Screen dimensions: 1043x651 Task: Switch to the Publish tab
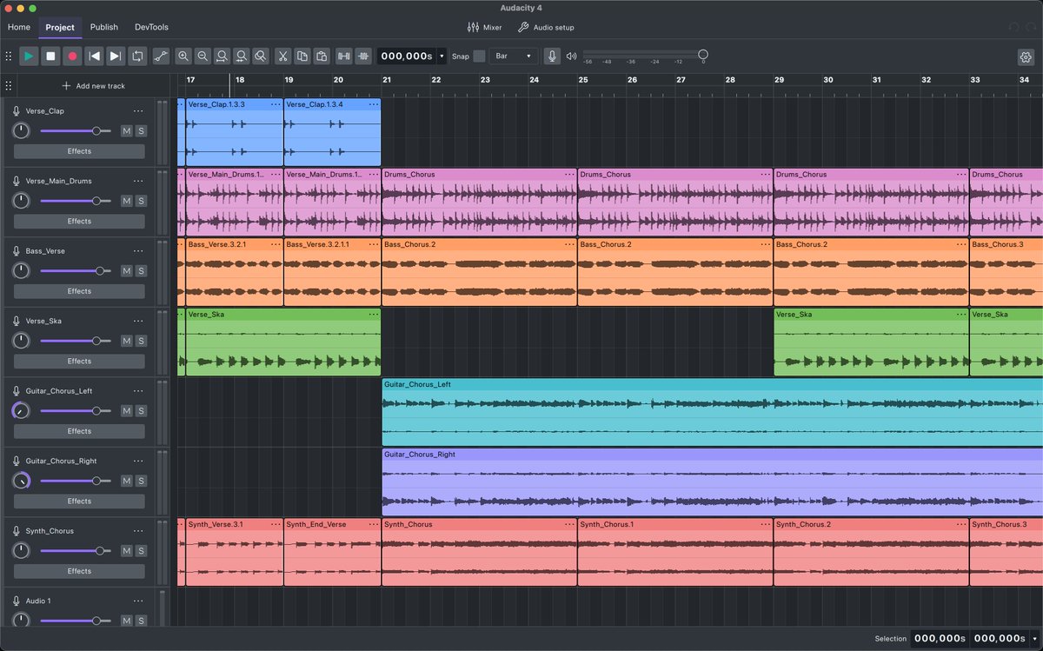(103, 27)
